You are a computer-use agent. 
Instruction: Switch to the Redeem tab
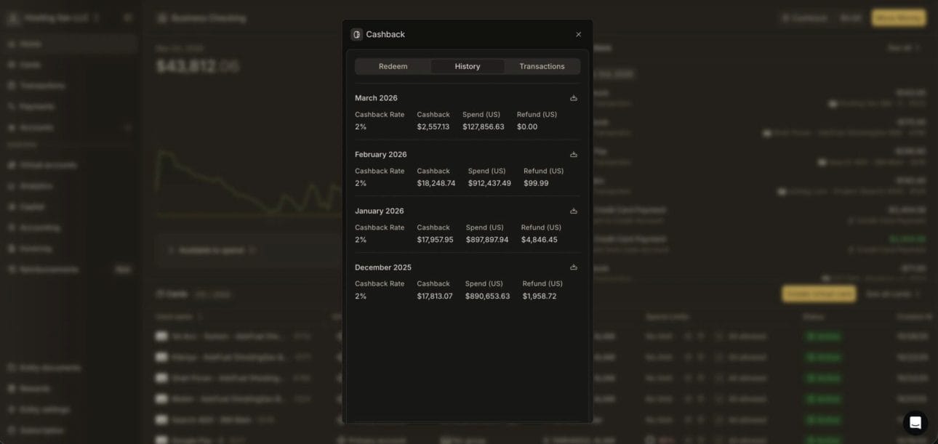point(393,66)
